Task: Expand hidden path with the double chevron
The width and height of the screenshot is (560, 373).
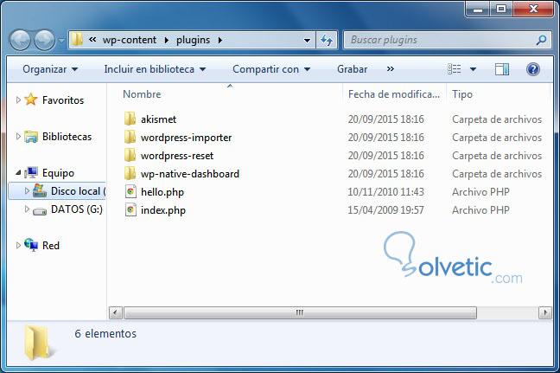Action: tap(92, 39)
